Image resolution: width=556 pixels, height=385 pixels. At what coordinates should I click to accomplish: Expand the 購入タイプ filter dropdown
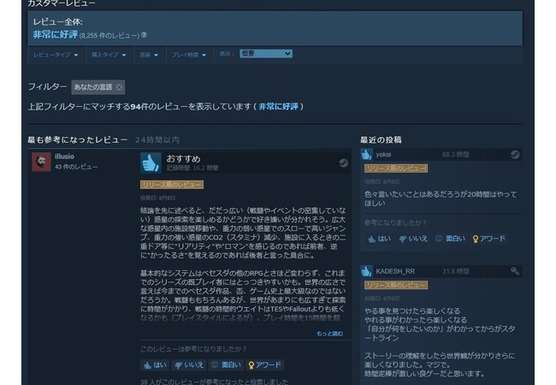[x=110, y=54]
